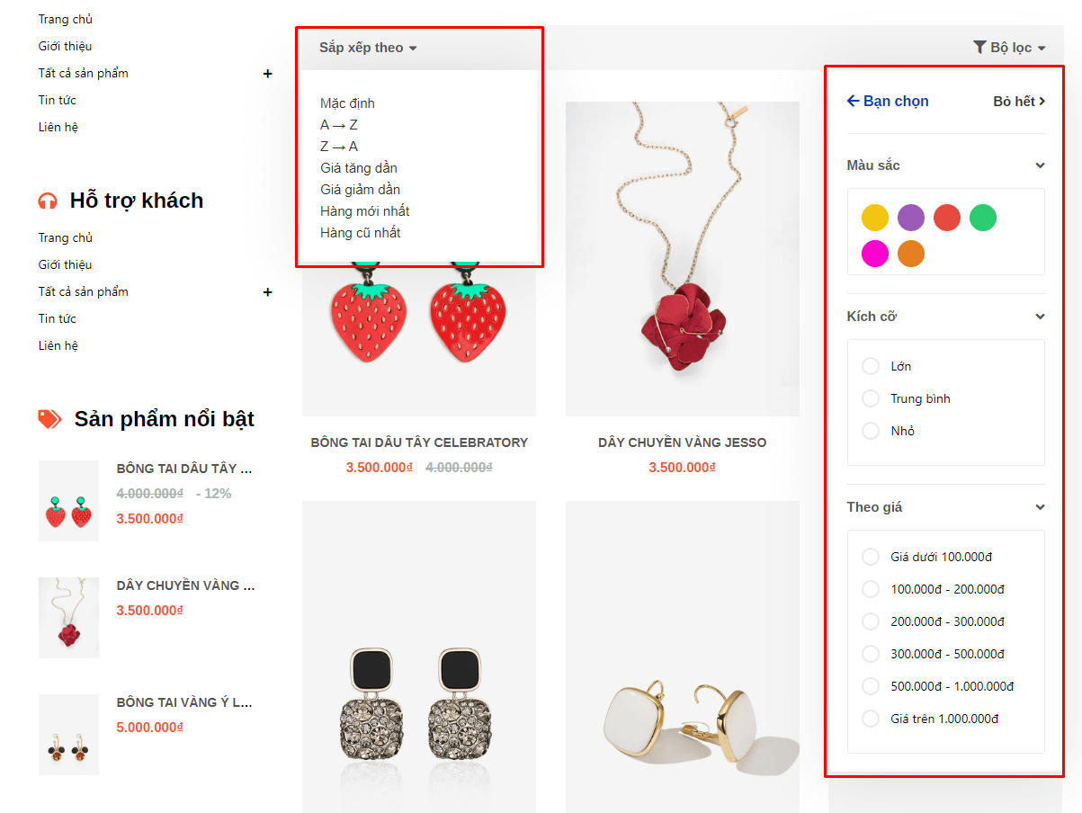This screenshot has width=1082, height=813.
Task: Expand Tất cả sản phẩm with top plus
Action: coord(267,73)
